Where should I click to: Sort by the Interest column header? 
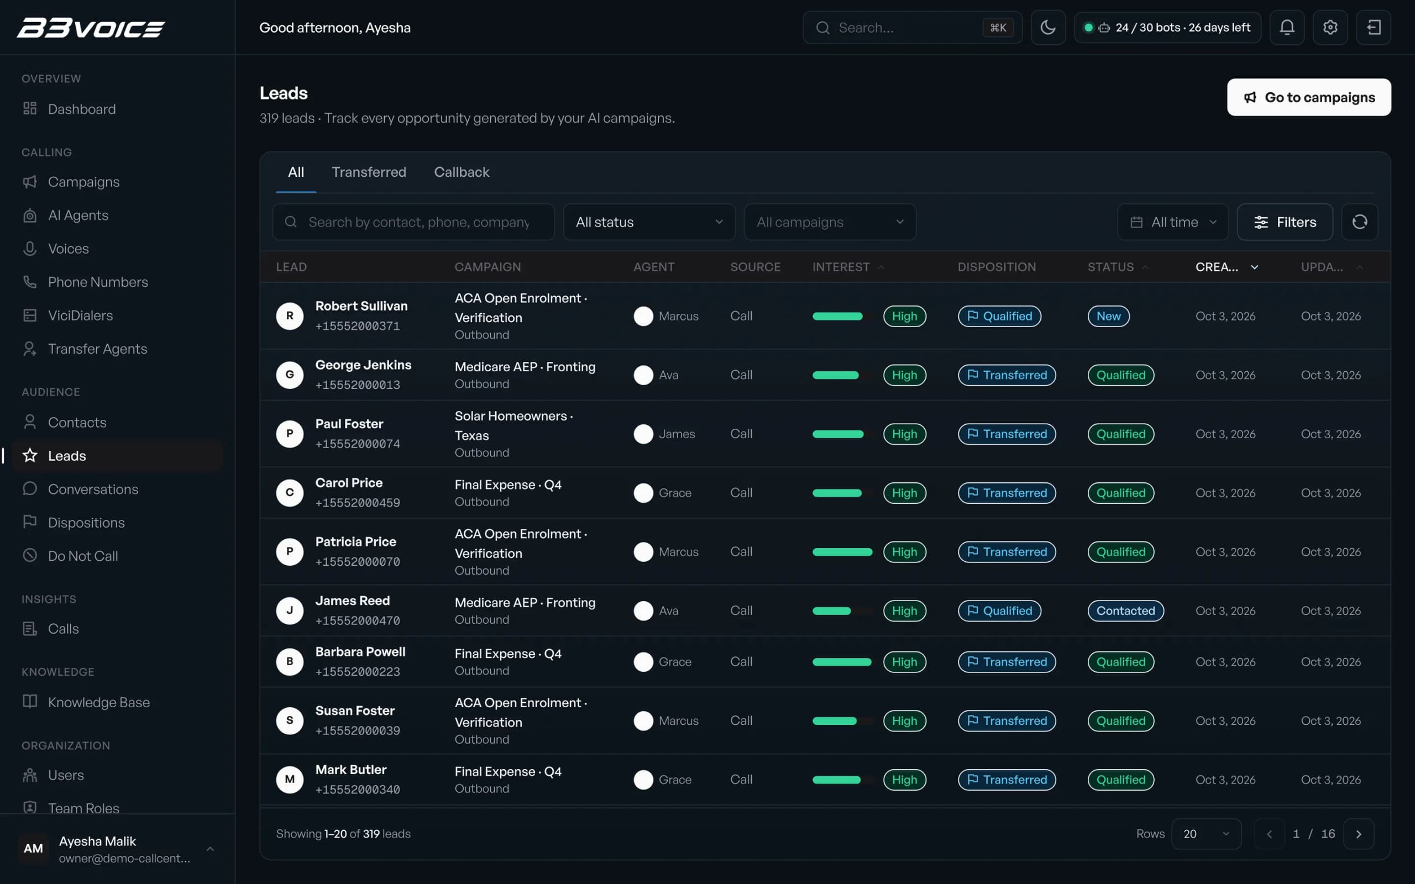(x=848, y=267)
